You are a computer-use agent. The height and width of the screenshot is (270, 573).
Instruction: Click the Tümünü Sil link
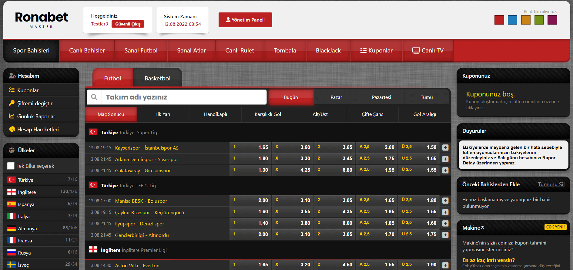[x=551, y=184]
